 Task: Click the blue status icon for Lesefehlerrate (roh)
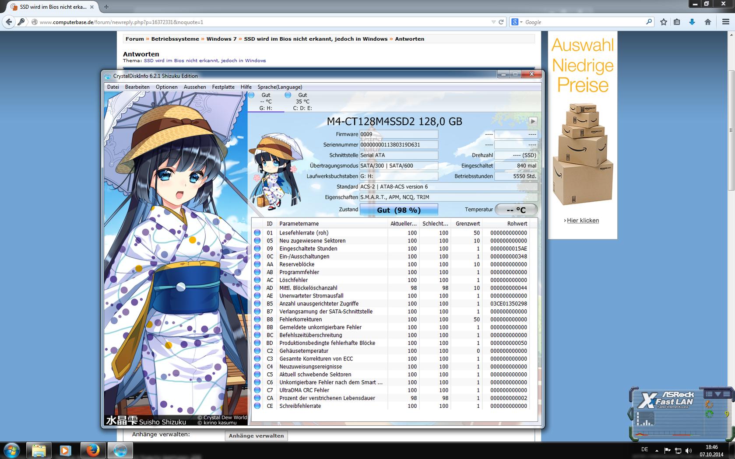click(257, 233)
